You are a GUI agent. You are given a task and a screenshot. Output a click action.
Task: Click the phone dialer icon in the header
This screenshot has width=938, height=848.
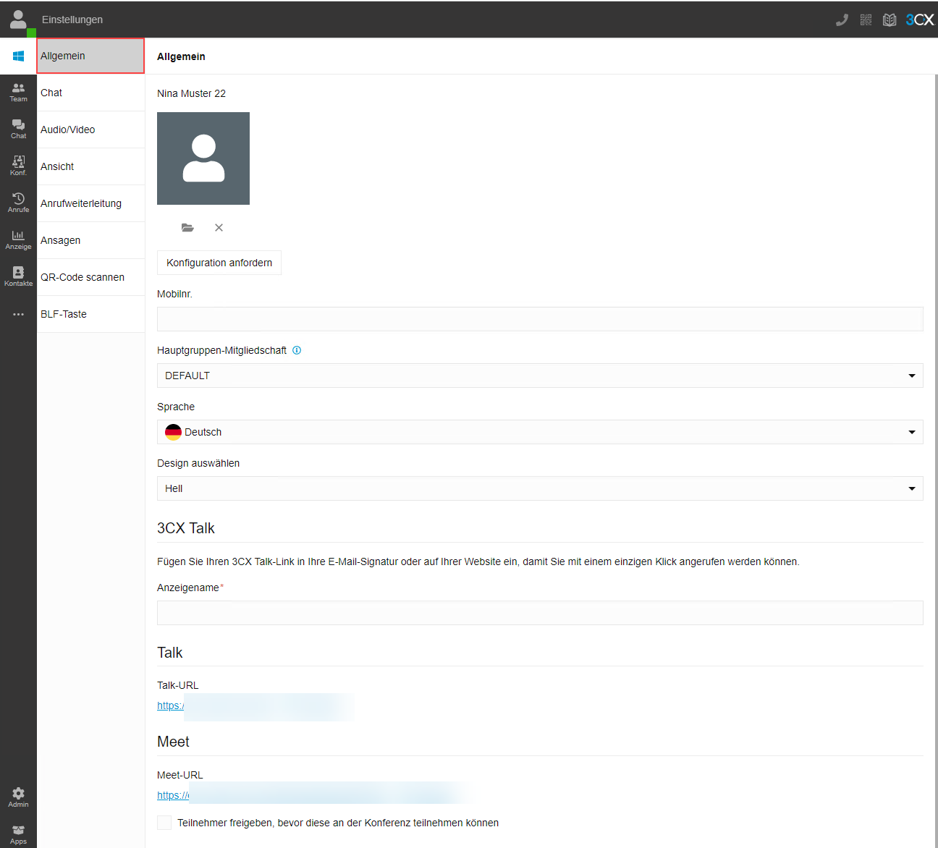pos(842,20)
